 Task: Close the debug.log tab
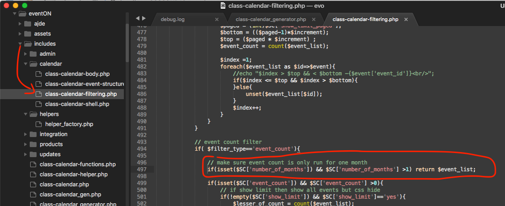pyautogui.click(x=217, y=20)
